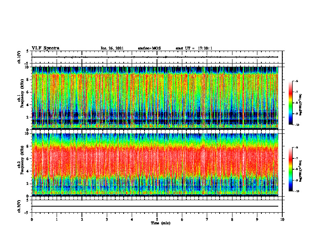Click time axis tick label "8"
318x246 pixels.
[232, 219]
